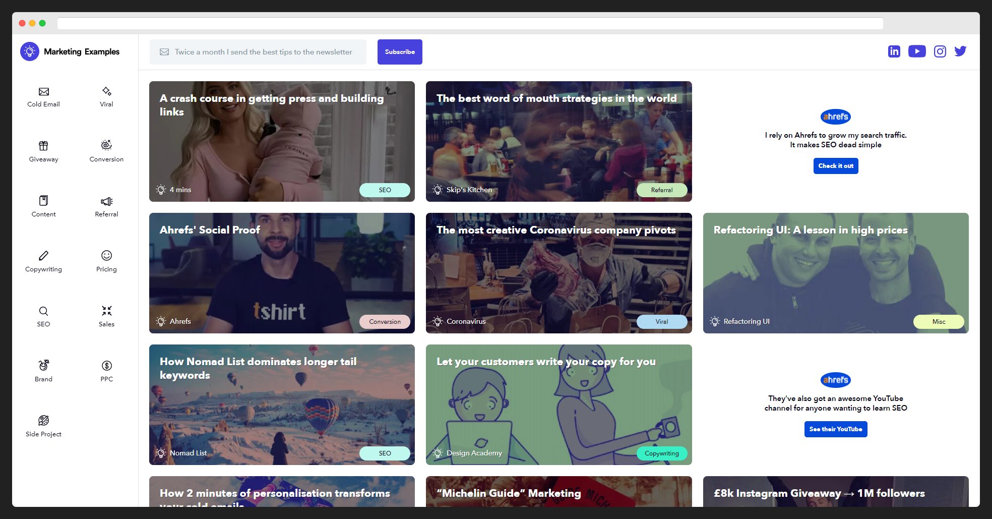Open the Twitter profile icon
Viewport: 992px width, 519px height.
pos(960,51)
